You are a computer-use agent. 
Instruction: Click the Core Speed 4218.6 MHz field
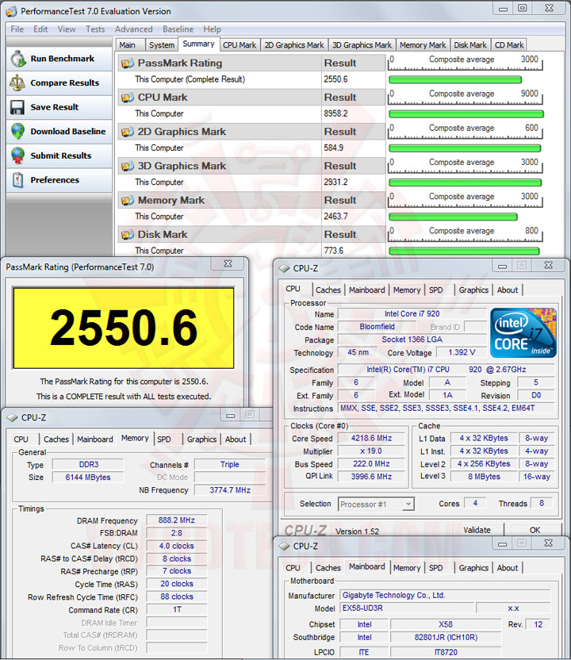[x=371, y=438]
